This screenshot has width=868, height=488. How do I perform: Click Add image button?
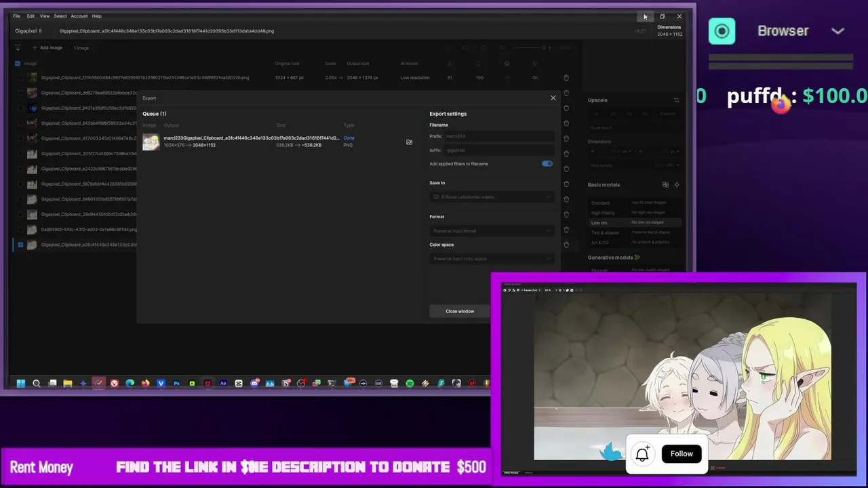(x=47, y=48)
